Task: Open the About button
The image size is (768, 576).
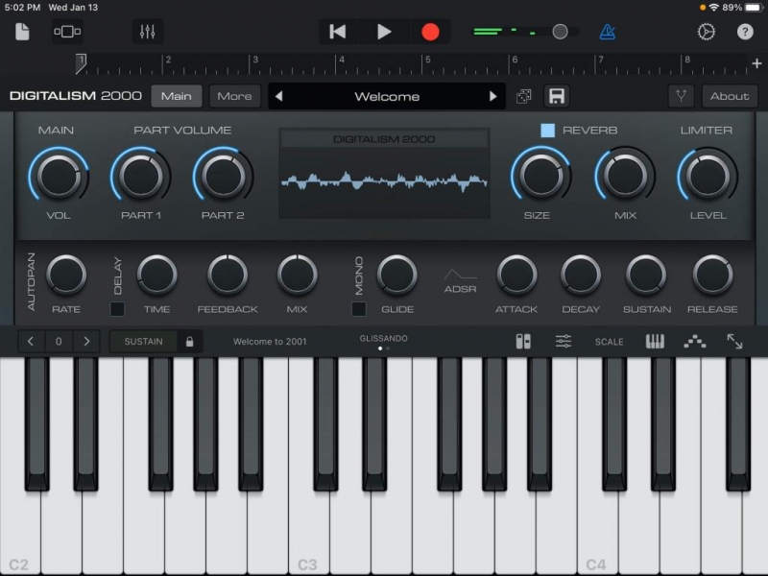Action: pyautogui.click(x=730, y=96)
